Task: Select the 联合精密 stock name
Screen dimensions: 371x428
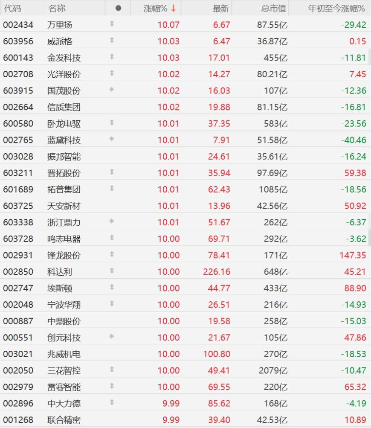Action: click(64, 420)
